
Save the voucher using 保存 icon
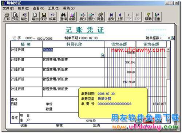pyautogui.click(x=44, y=17)
